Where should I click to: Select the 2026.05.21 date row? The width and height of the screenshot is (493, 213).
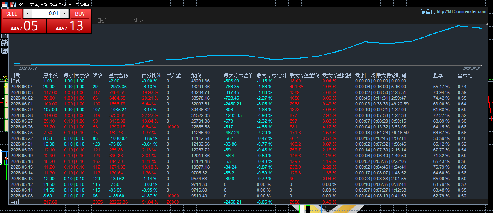(21, 144)
